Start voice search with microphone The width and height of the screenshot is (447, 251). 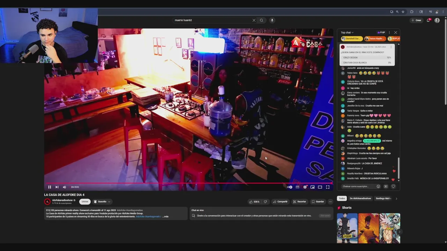click(x=272, y=20)
